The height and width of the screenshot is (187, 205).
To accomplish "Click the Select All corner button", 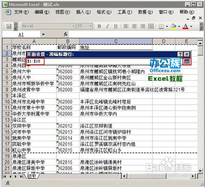I will point(7,41).
